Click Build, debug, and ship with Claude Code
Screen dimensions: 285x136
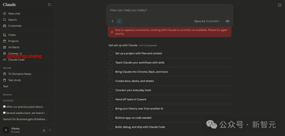140,127
